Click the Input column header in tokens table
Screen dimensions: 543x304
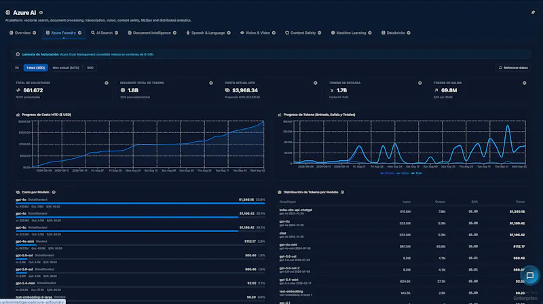pos(407,202)
